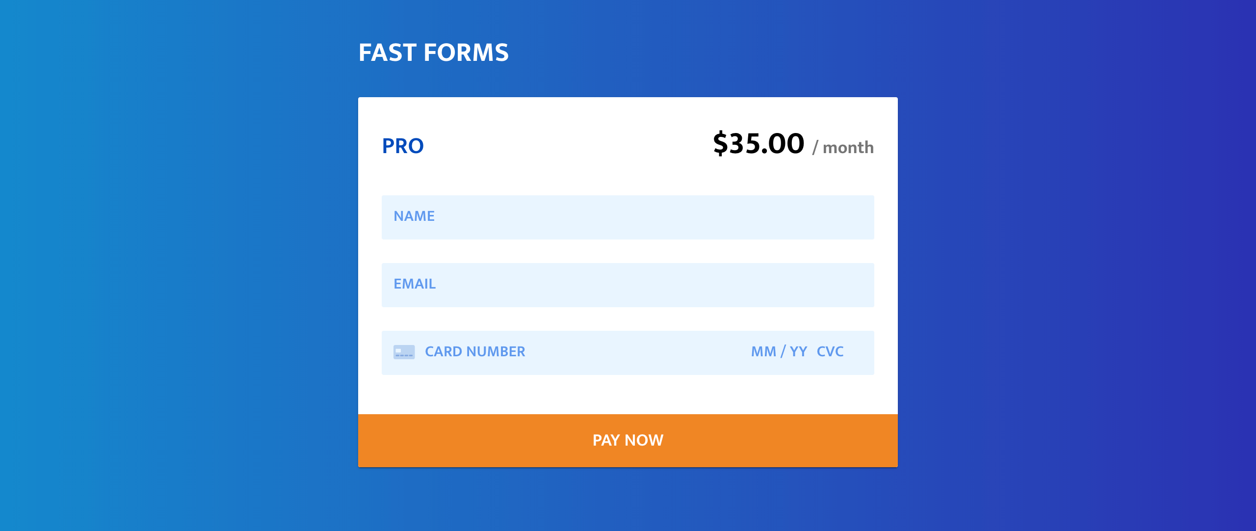Click the orange PAY NOW bar
This screenshot has height=531, width=1256.
tap(628, 440)
